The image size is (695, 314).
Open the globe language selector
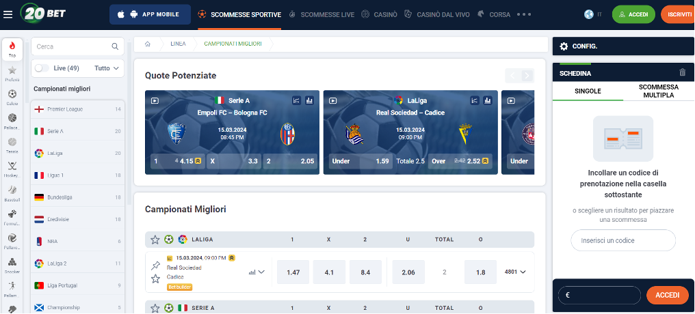click(x=588, y=14)
